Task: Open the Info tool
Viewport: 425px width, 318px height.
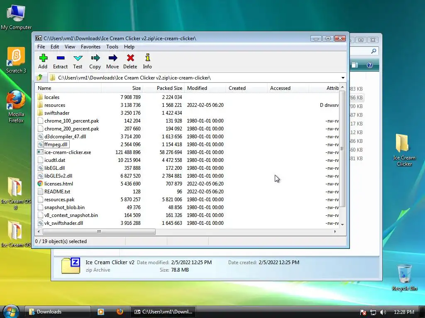Action: [147, 61]
